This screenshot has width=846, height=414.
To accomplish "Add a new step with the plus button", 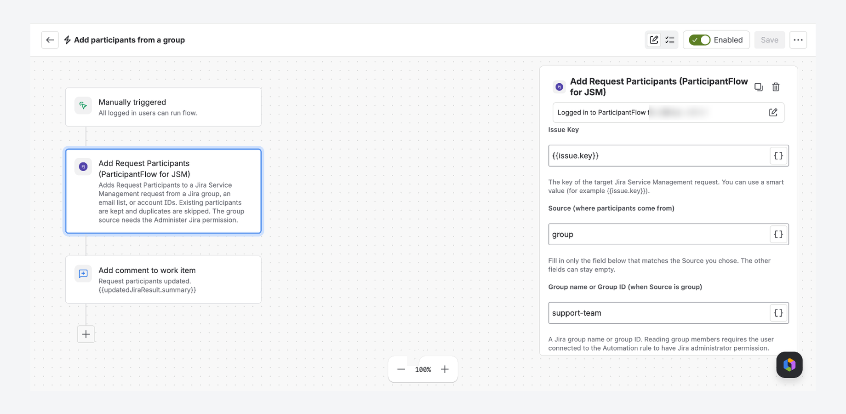I will coord(86,334).
